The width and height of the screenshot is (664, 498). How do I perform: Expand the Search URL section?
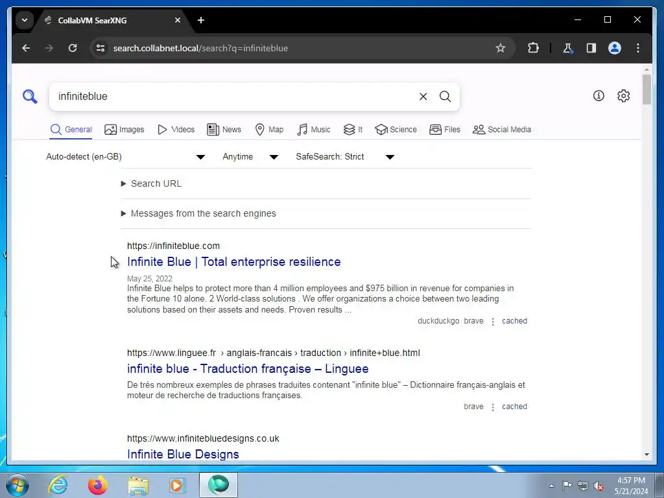click(x=151, y=184)
